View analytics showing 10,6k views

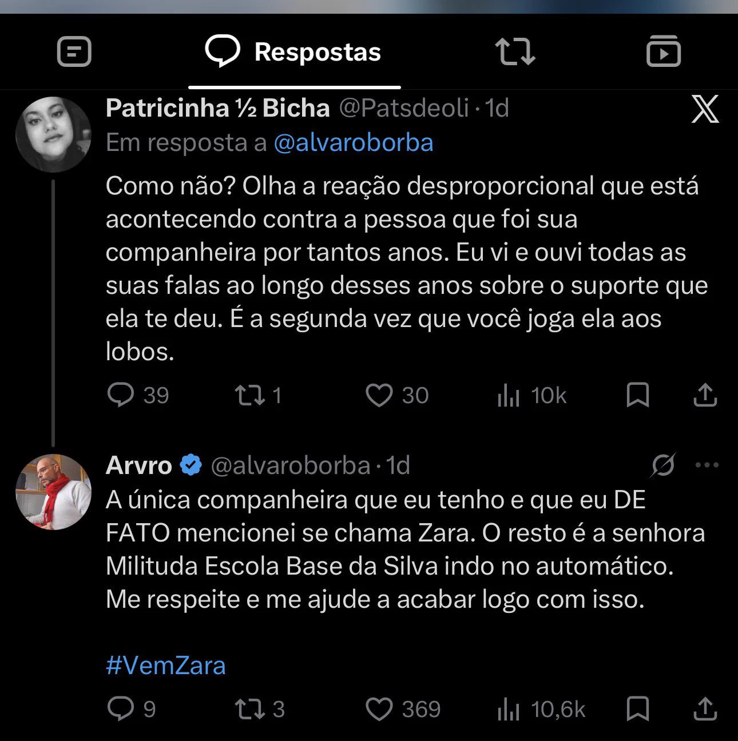(541, 710)
